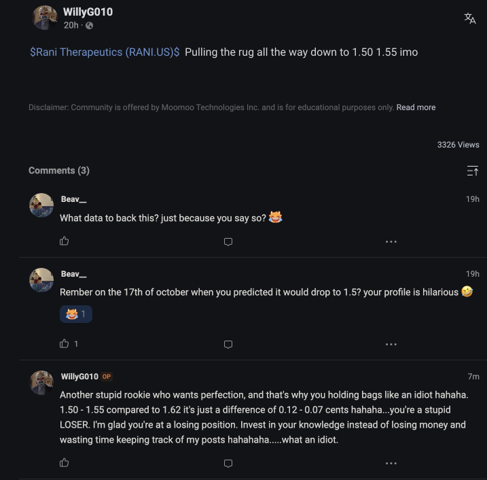Open more options on WillyG010's reply

tap(391, 464)
